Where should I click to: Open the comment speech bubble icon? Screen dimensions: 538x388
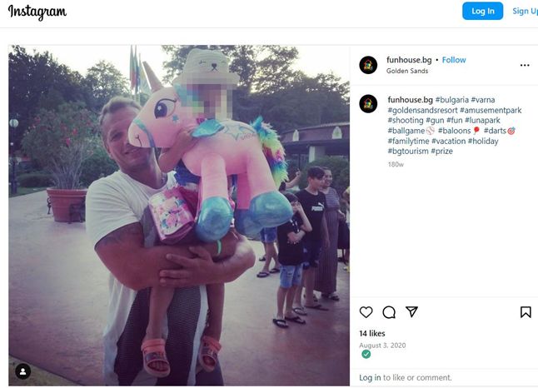tap(389, 312)
